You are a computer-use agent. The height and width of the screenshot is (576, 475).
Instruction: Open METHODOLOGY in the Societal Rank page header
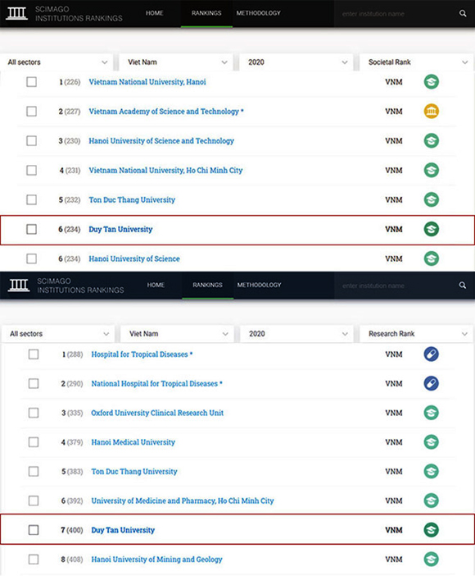click(x=258, y=13)
